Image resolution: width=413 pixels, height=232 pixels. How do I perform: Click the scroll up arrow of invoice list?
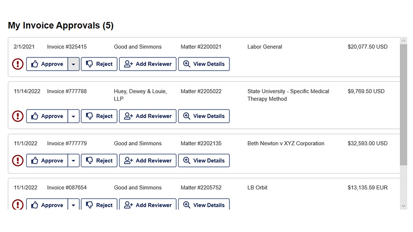point(403,41)
